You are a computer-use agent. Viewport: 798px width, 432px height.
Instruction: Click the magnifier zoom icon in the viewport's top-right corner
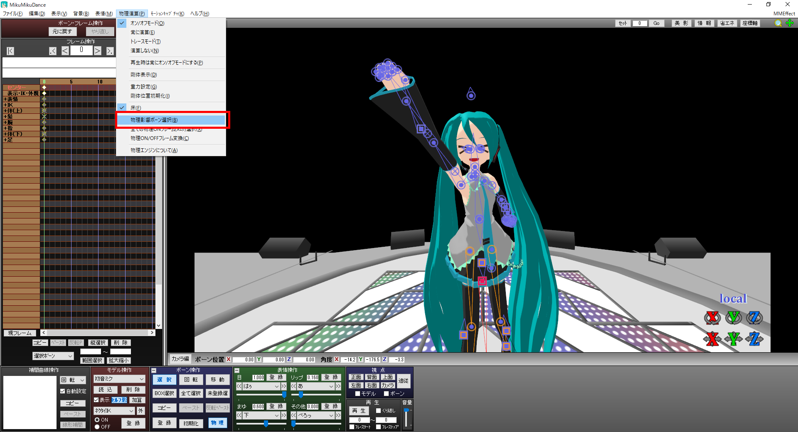tap(778, 23)
